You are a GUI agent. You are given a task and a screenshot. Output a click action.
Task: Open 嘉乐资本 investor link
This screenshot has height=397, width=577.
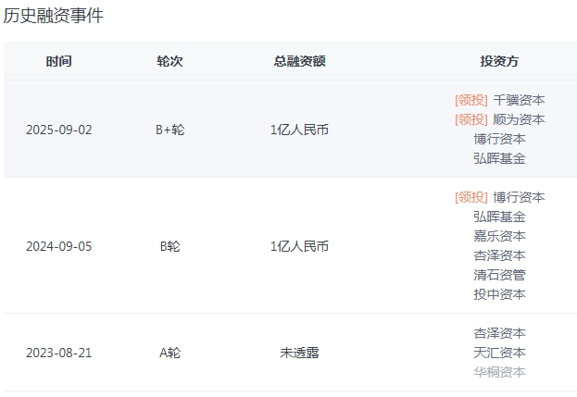(x=499, y=236)
